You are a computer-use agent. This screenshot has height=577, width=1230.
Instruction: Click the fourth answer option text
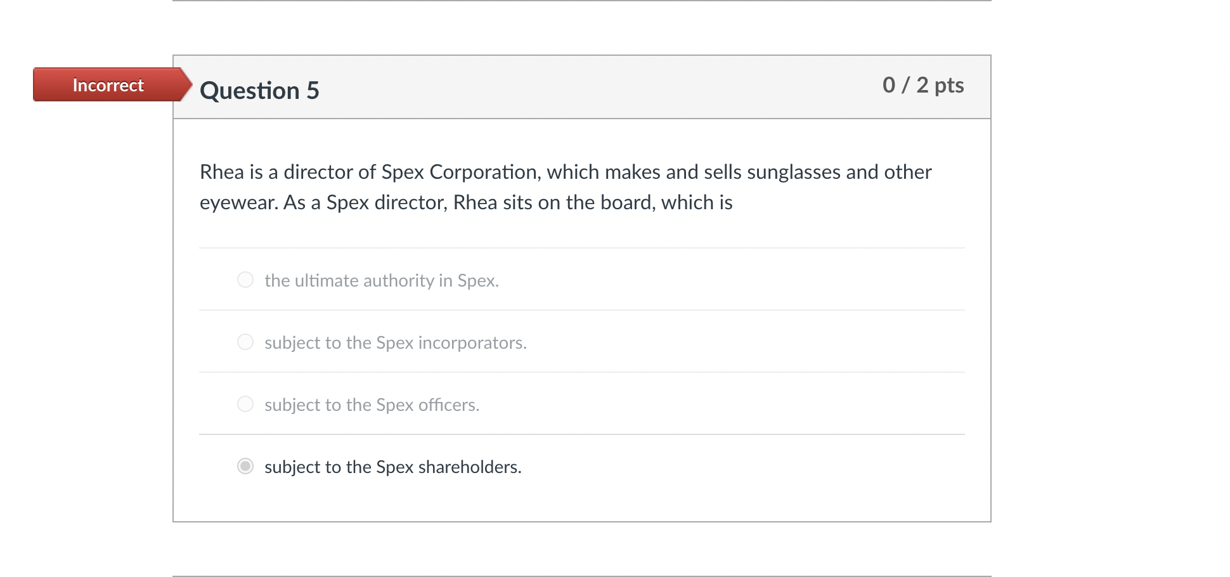pyautogui.click(x=392, y=467)
